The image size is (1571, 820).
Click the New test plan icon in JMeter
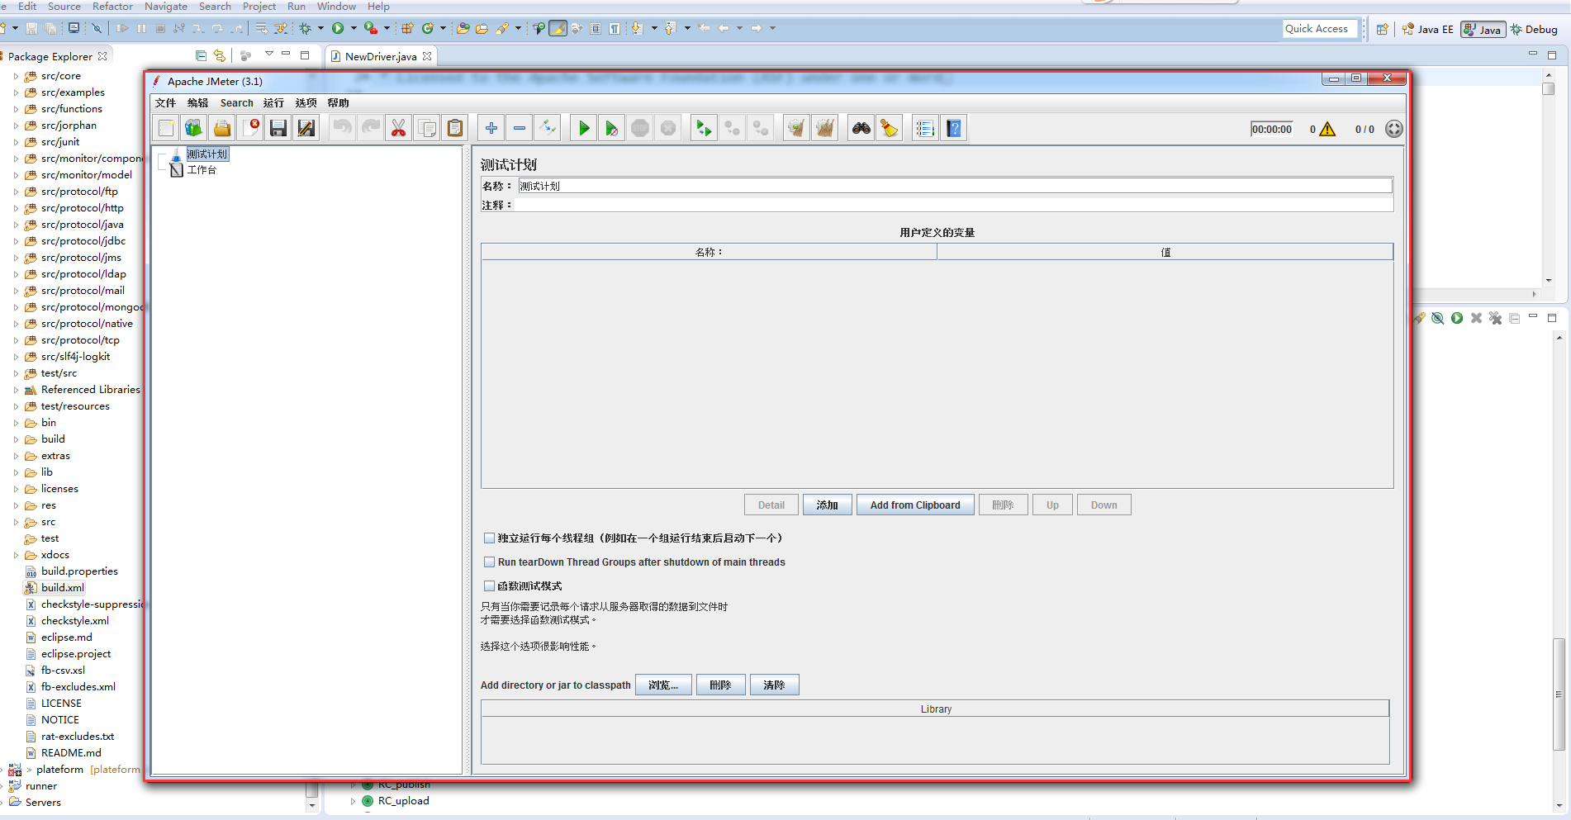click(166, 128)
